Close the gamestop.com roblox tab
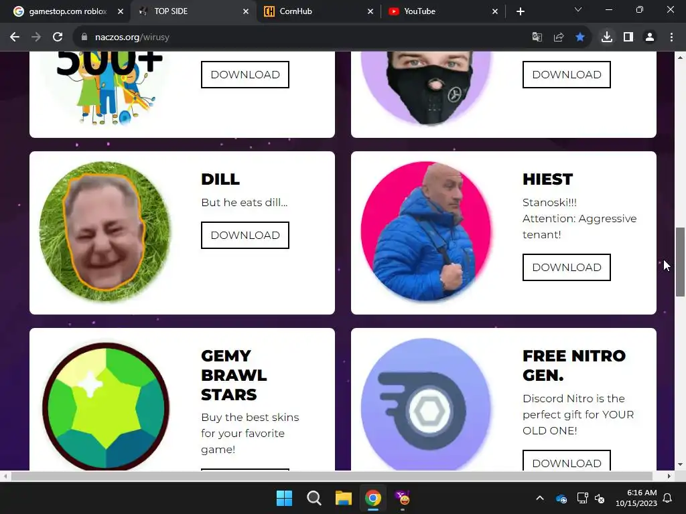The width and height of the screenshot is (686, 514). click(121, 11)
